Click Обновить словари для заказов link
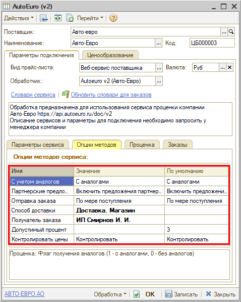This screenshot has width=241, height=302. pos(111,95)
